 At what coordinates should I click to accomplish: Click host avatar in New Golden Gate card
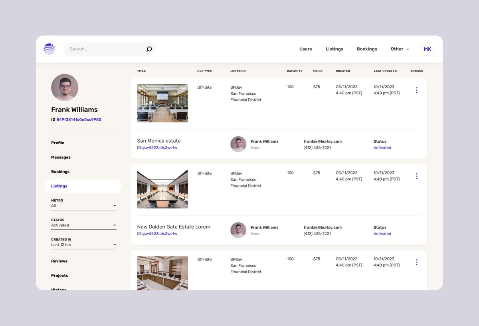(x=238, y=230)
